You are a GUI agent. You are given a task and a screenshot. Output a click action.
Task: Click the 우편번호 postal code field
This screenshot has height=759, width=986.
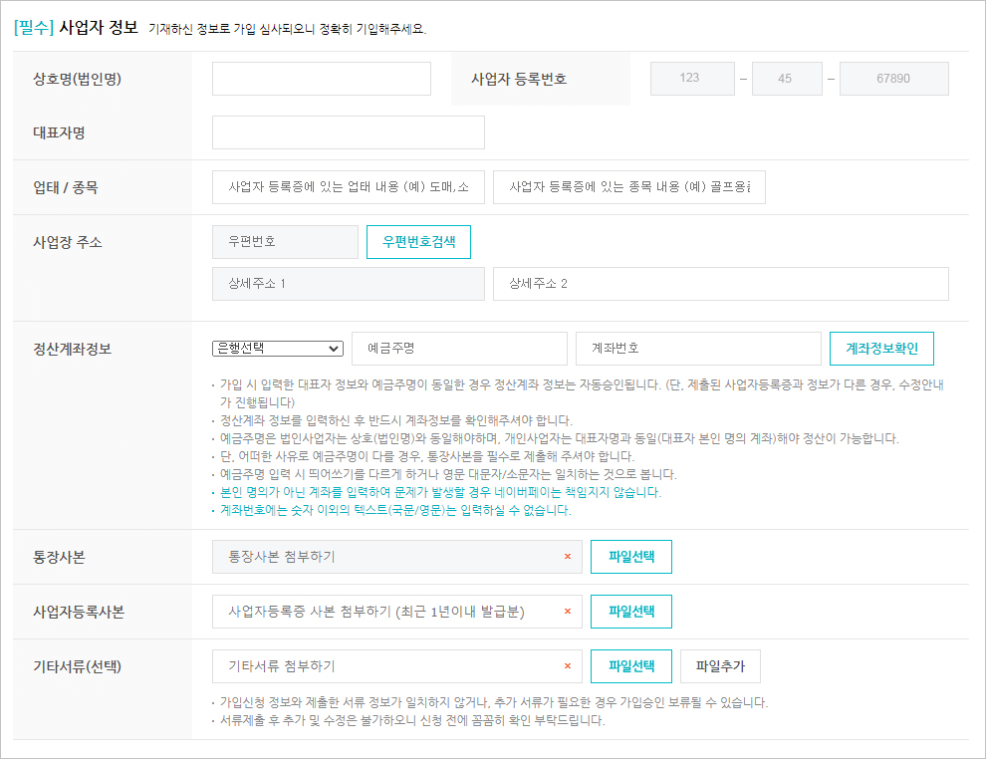(285, 241)
